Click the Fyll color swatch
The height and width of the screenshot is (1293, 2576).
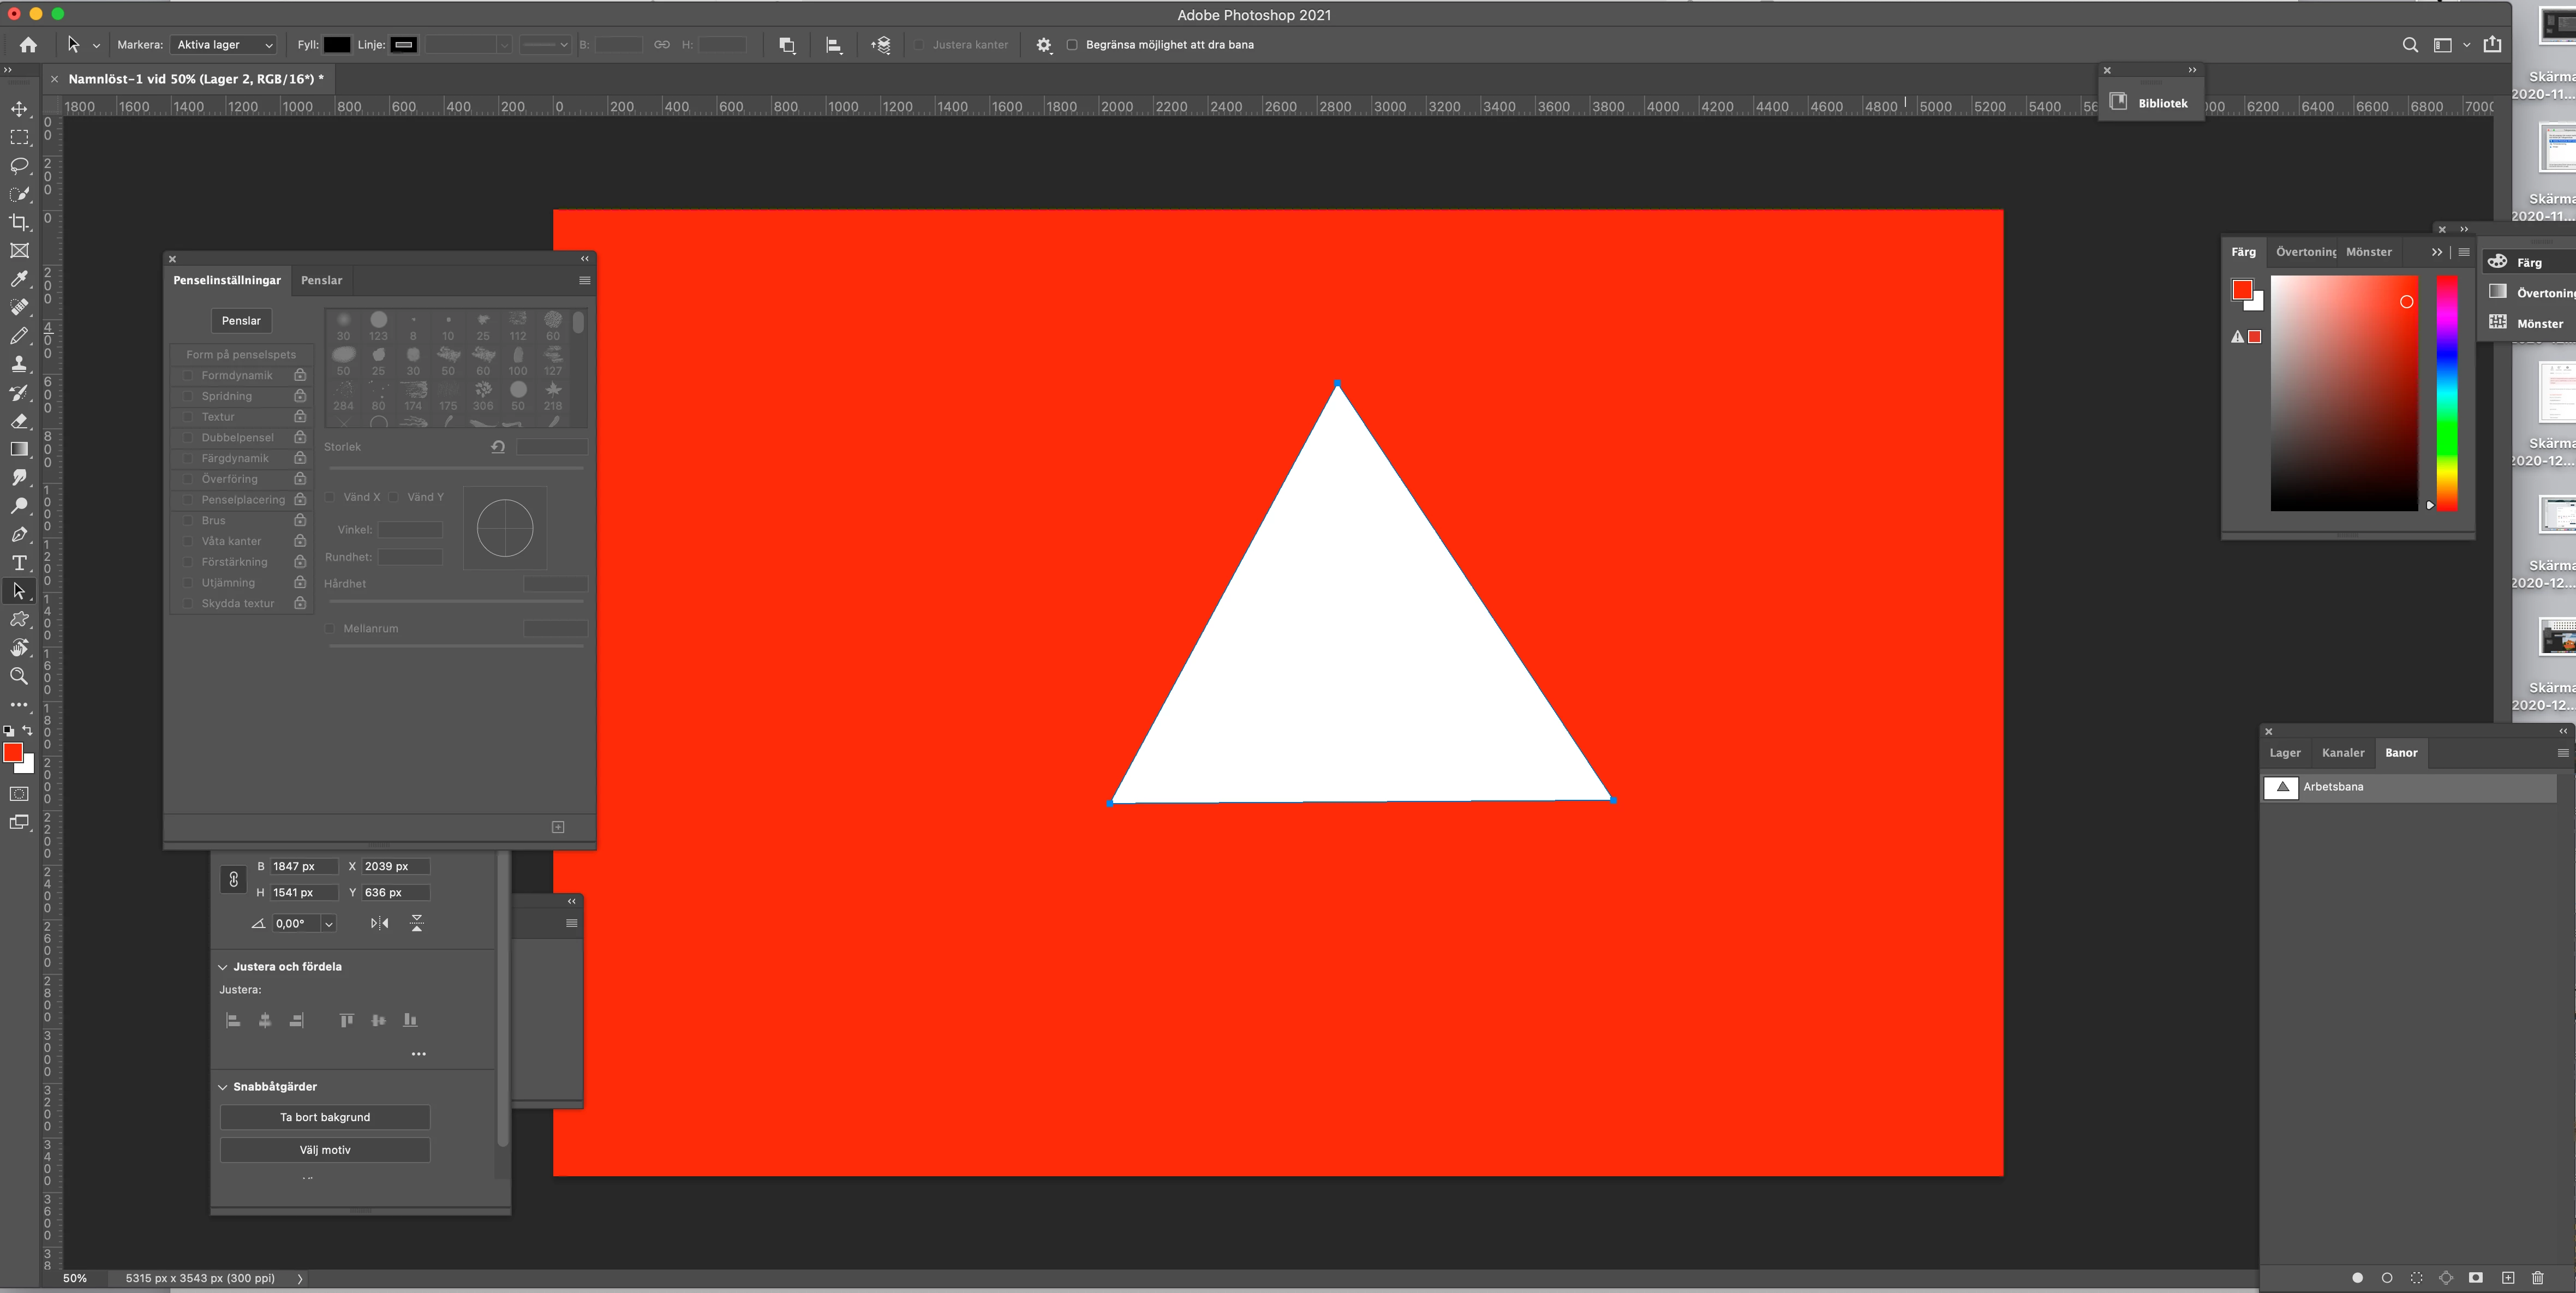pyautogui.click(x=337, y=45)
